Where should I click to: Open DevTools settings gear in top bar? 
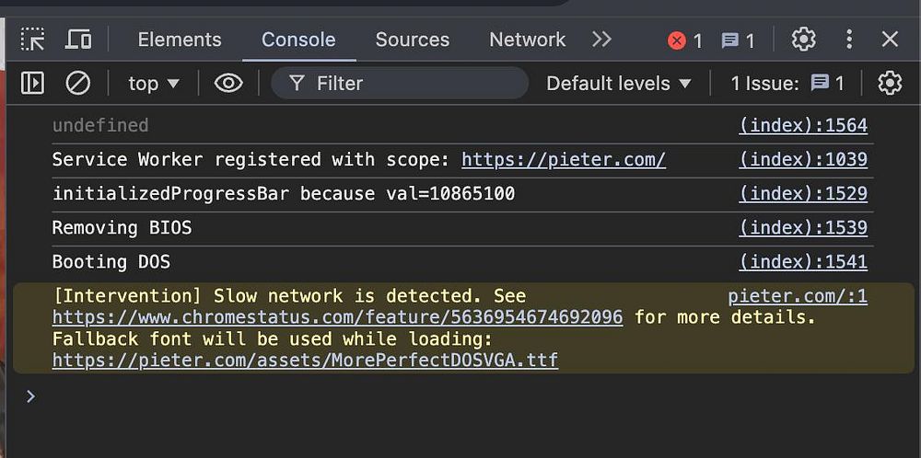[x=803, y=40]
